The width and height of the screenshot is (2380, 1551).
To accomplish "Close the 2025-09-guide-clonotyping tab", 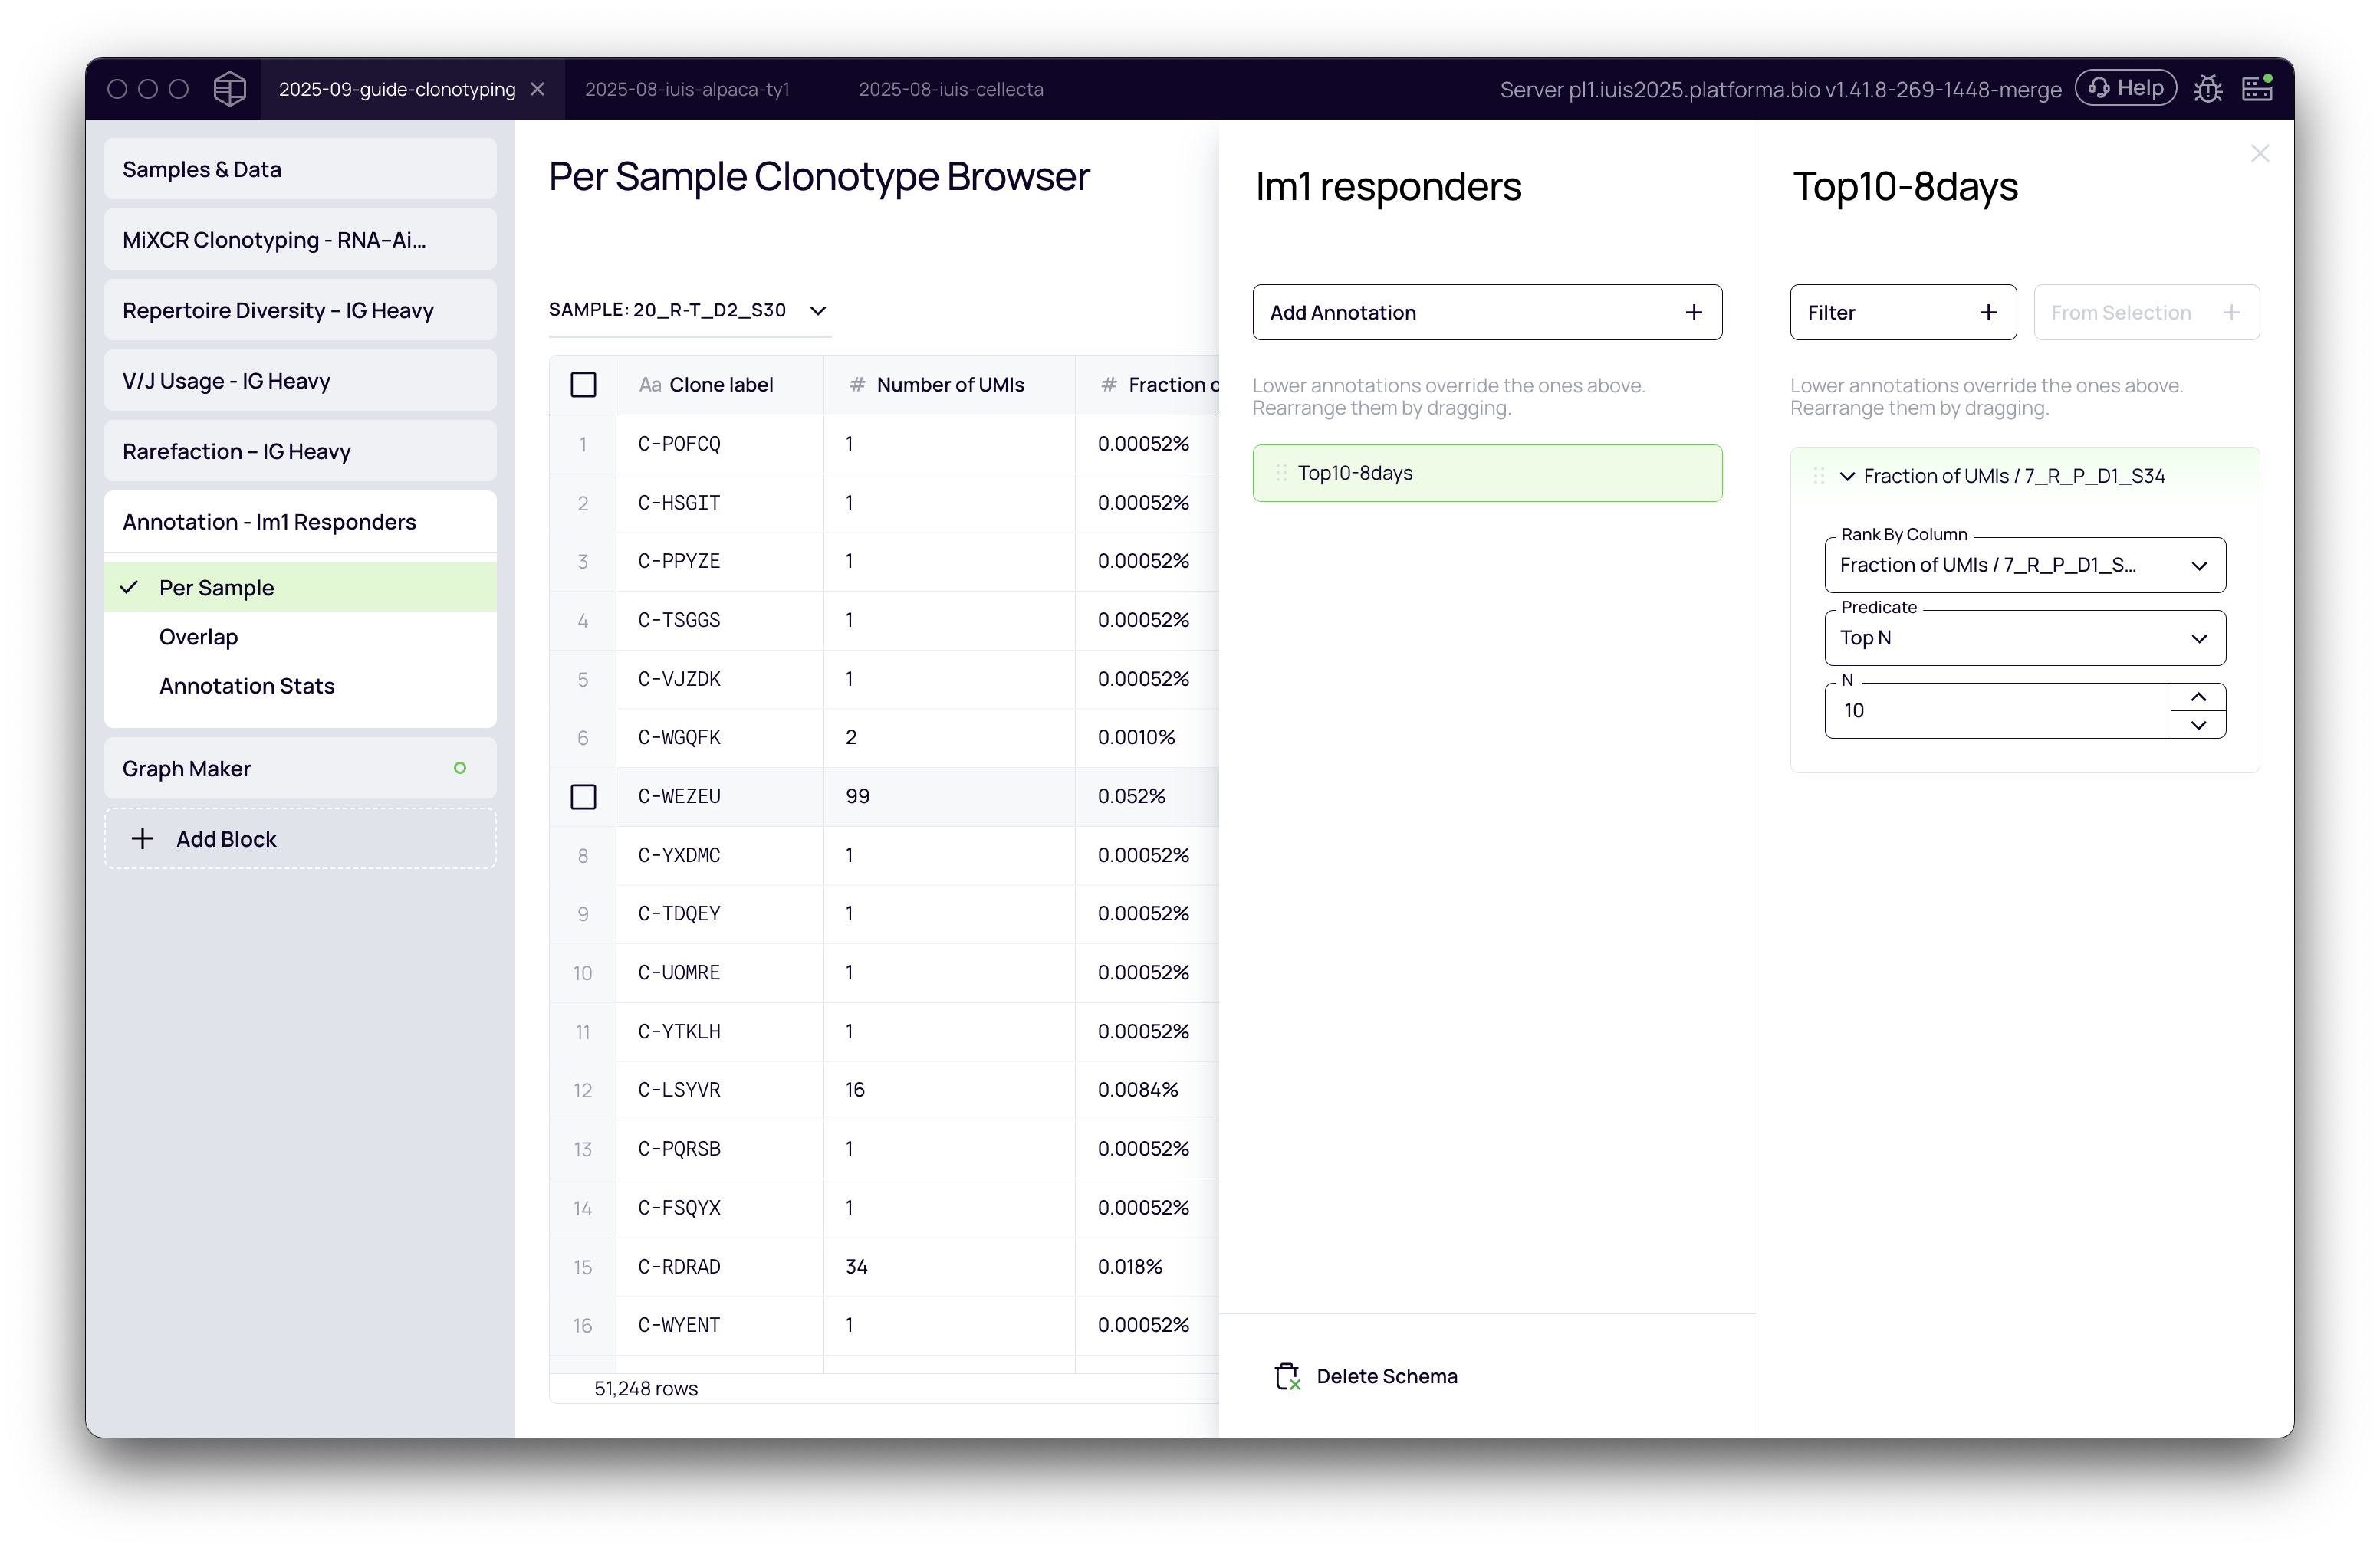I will (x=538, y=89).
